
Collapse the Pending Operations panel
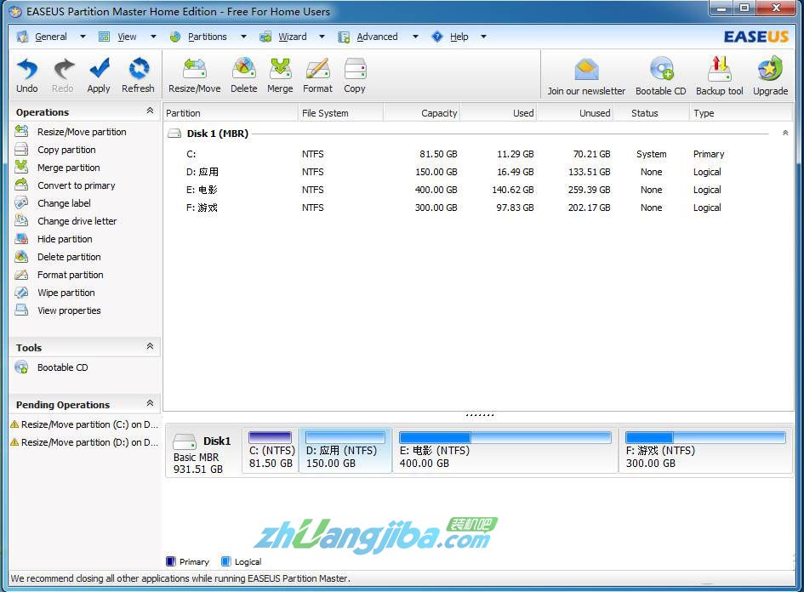click(x=150, y=404)
